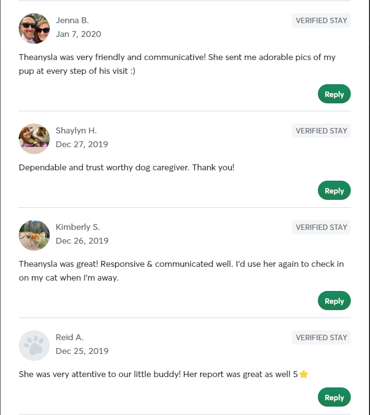370x415 pixels.
Task: Click Reid A.'s paw placeholder avatar
Action: coord(34,345)
